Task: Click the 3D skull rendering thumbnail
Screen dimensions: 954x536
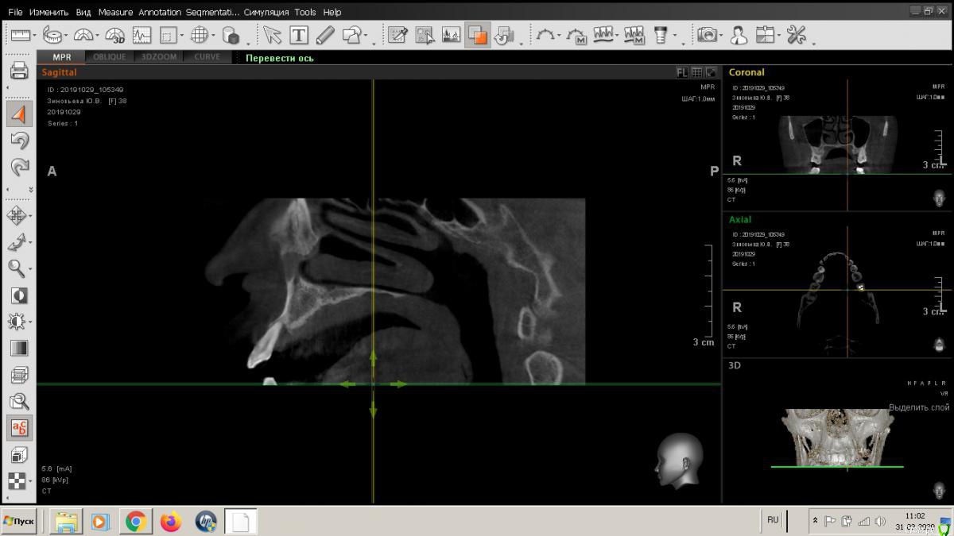Action: coord(838,437)
